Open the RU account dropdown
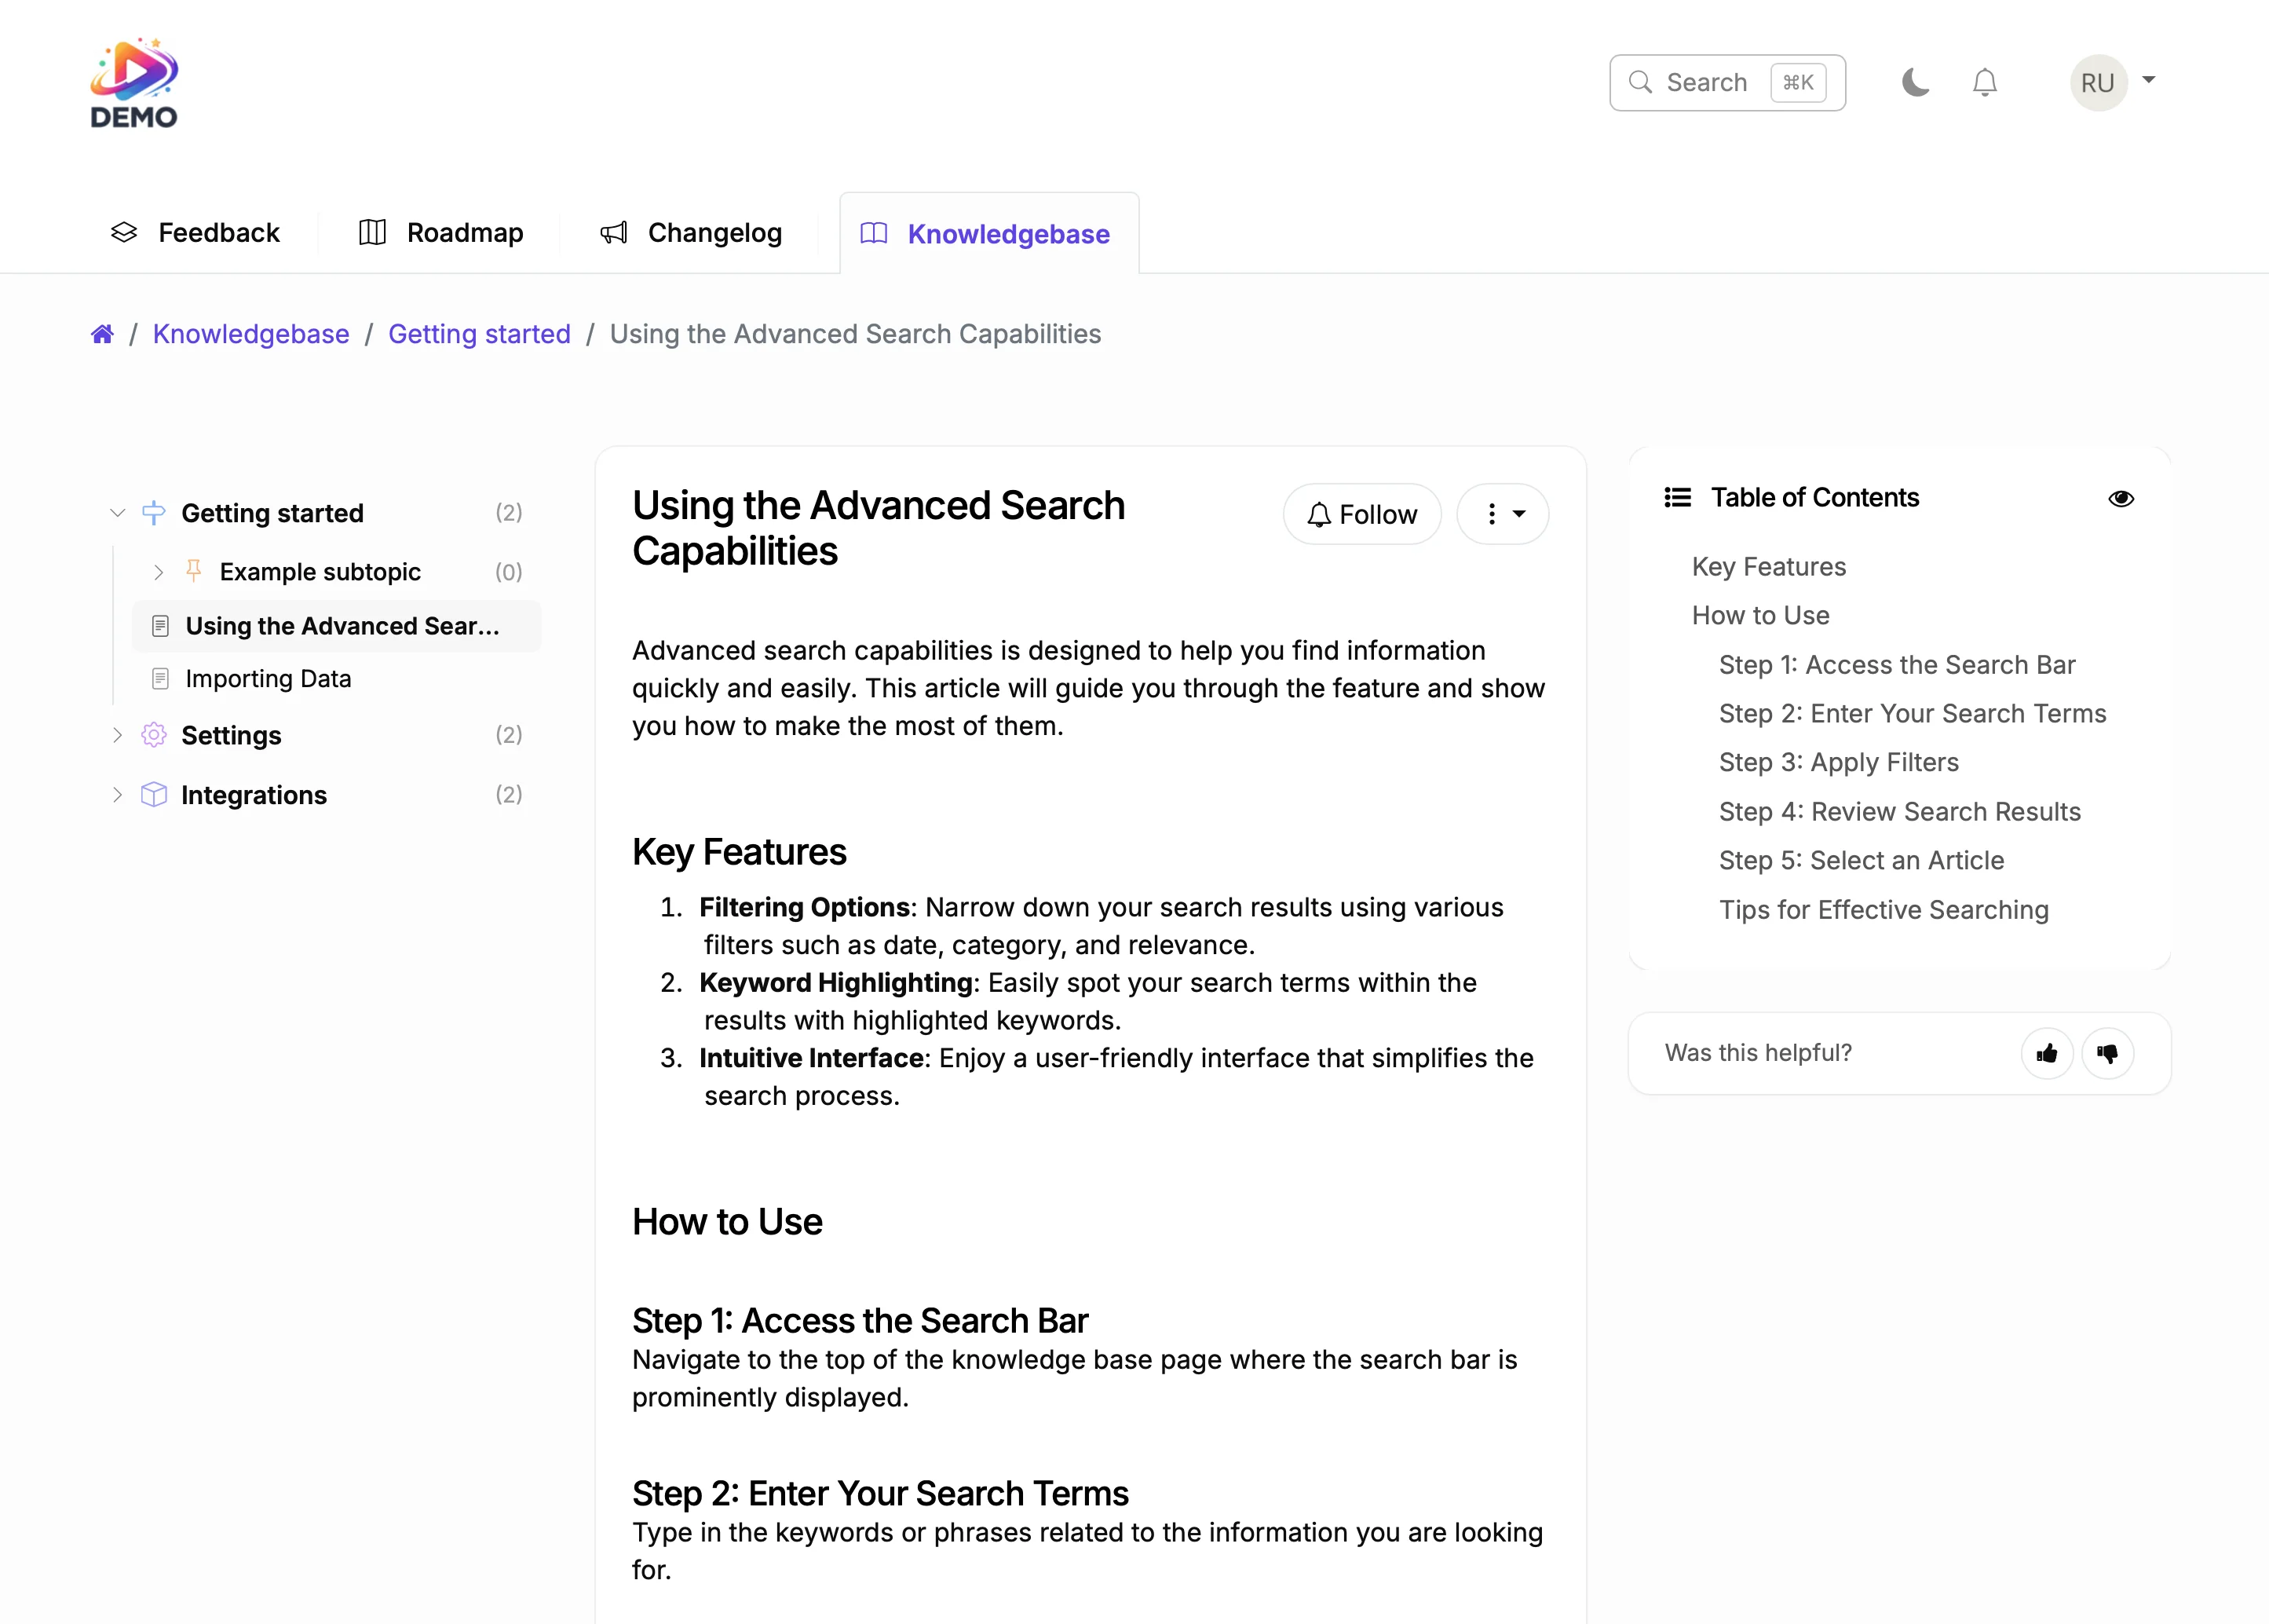The height and width of the screenshot is (1624, 2269). coord(2113,82)
